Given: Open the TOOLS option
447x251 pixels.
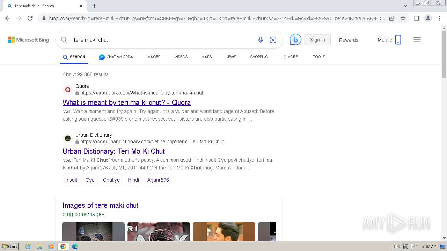Looking at the screenshot, I should (319, 57).
